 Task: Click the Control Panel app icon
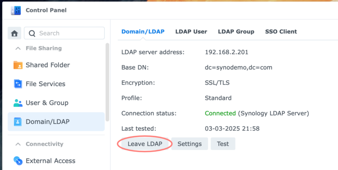[x=16, y=11]
